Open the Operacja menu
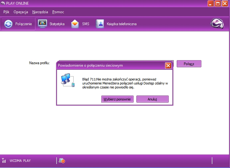 pyautogui.click(x=21, y=12)
